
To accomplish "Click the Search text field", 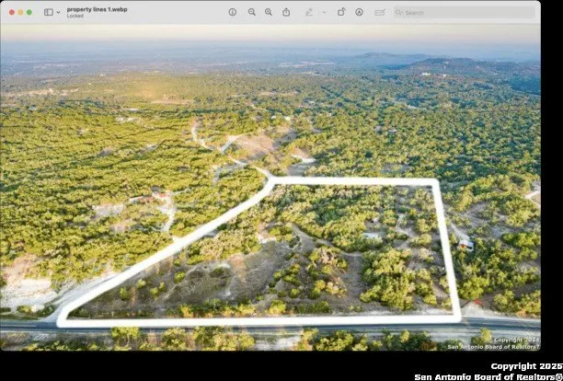I will point(469,12).
